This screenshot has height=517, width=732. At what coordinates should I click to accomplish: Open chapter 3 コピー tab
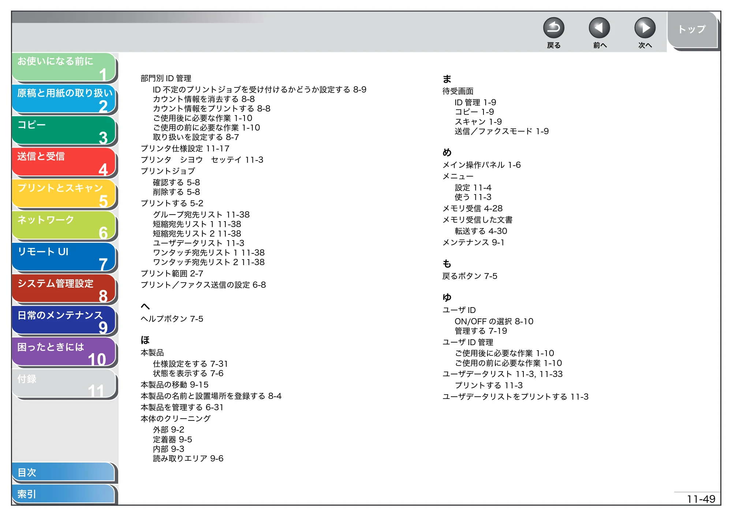(x=64, y=131)
